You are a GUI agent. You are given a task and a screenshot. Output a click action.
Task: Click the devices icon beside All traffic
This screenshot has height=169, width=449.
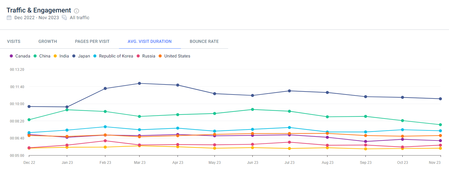(x=64, y=18)
